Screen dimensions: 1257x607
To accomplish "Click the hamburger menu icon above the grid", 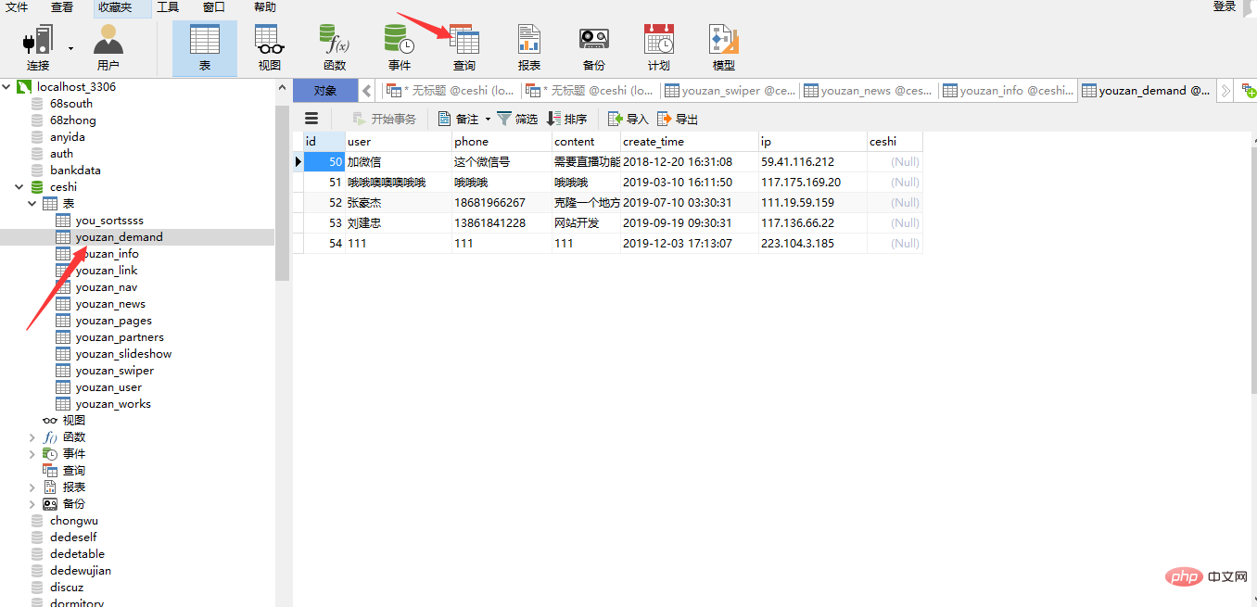I will tap(311, 119).
